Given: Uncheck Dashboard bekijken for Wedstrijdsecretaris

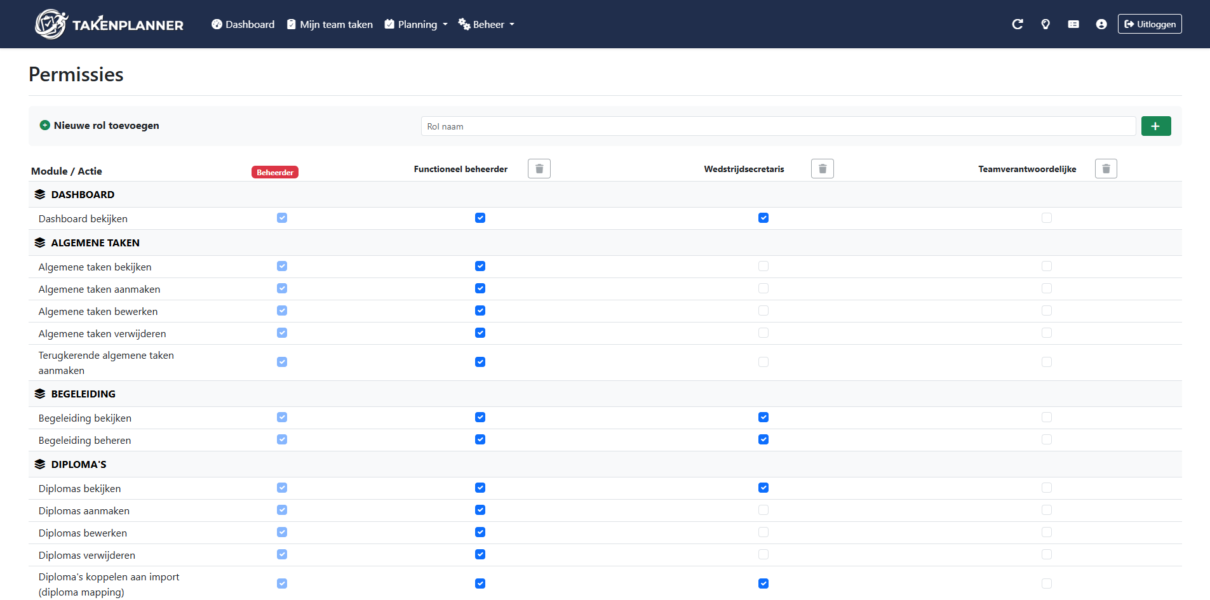Looking at the screenshot, I should coord(763,218).
